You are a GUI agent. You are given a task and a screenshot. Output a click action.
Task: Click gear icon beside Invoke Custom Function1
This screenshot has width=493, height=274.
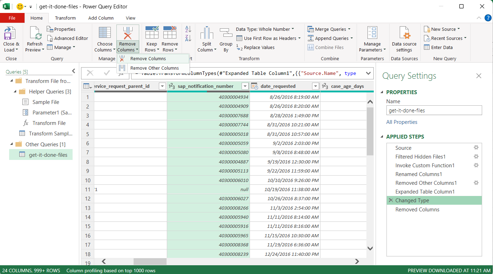[476, 165]
